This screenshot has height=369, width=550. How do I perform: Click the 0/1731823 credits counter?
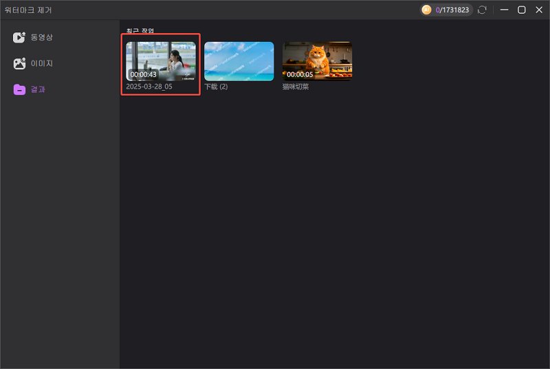pyautogui.click(x=452, y=10)
